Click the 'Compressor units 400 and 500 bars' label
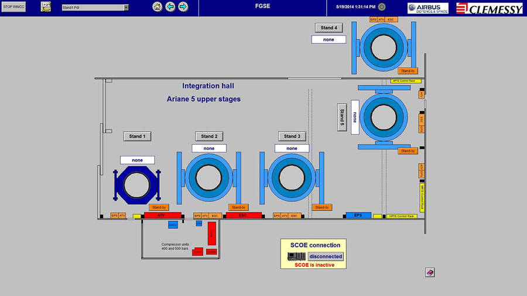The height and width of the screenshot is (296, 527). (175, 246)
